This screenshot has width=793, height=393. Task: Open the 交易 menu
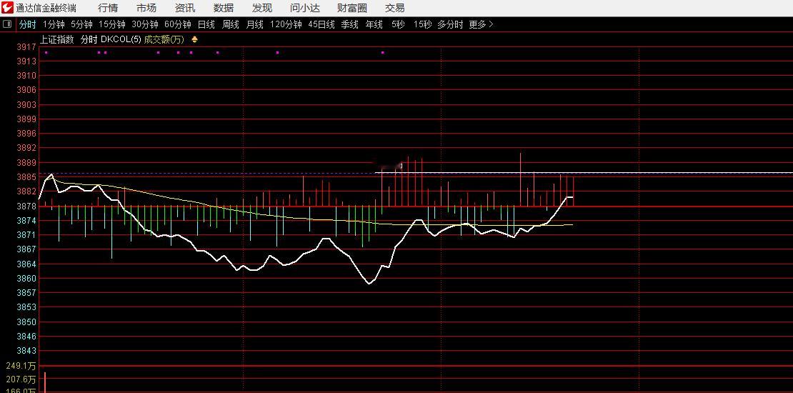394,8
